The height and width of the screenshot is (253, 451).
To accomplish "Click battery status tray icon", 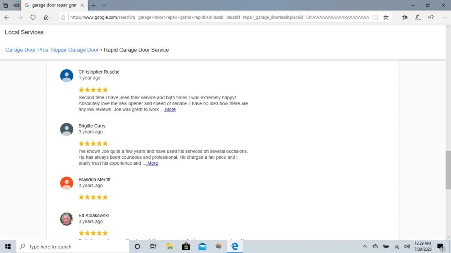I will tap(386, 246).
